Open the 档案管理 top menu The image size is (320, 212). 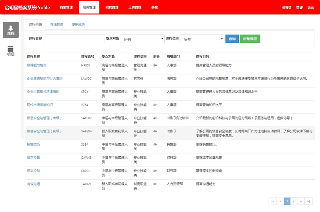pyautogui.click(x=66, y=7)
